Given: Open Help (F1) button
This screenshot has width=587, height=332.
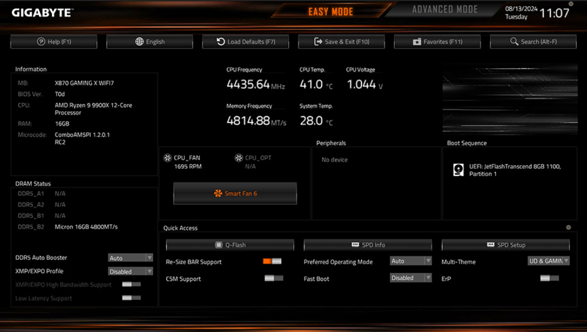Looking at the screenshot, I should coord(54,42).
